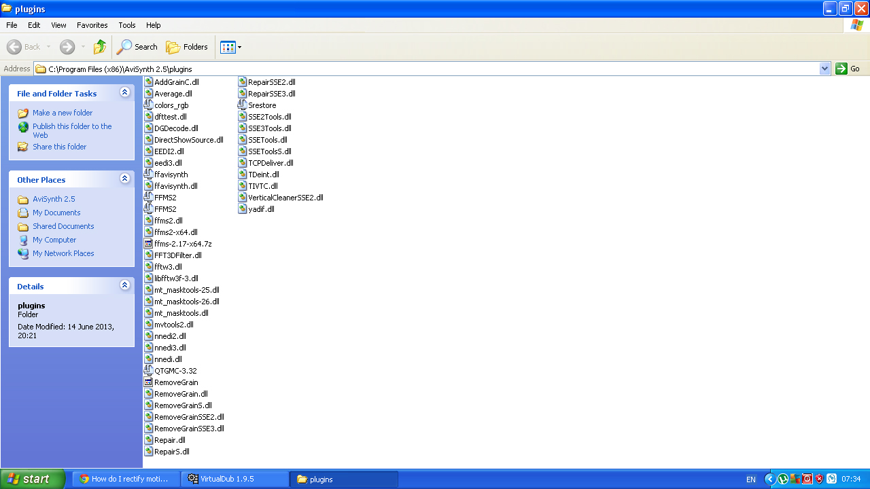
Task: Open My Documents link
Action: 56,213
